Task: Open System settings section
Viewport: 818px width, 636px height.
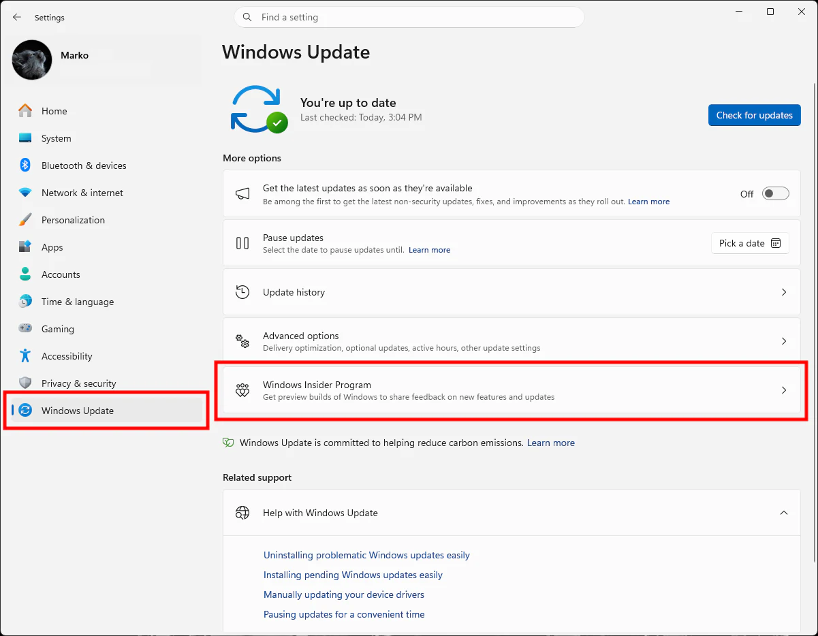Action: (x=56, y=138)
